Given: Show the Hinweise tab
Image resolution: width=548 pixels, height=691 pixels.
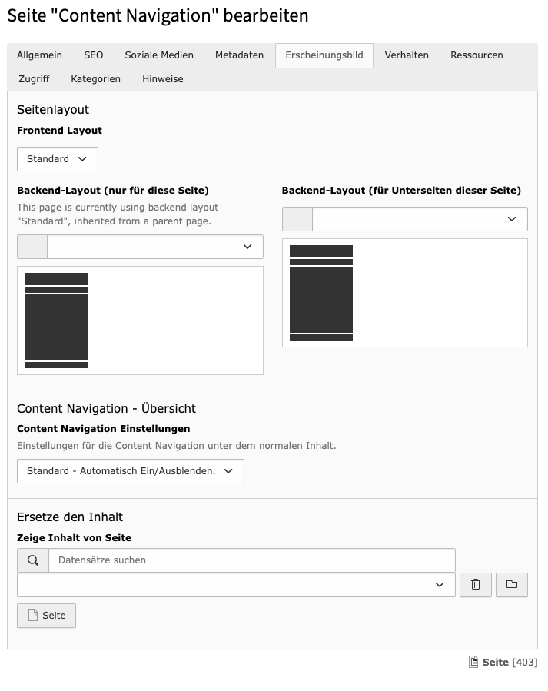Looking at the screenshot, I should pyautogui.click(x=162, y=79).
